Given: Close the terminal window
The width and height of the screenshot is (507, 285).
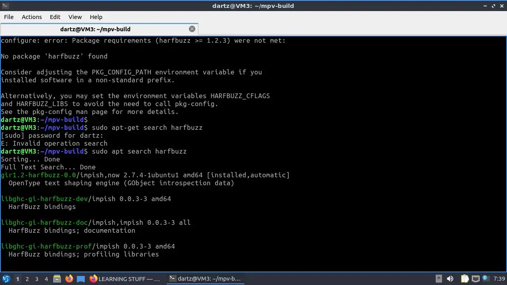Looking at the screenshot, I should pos(501,6).
